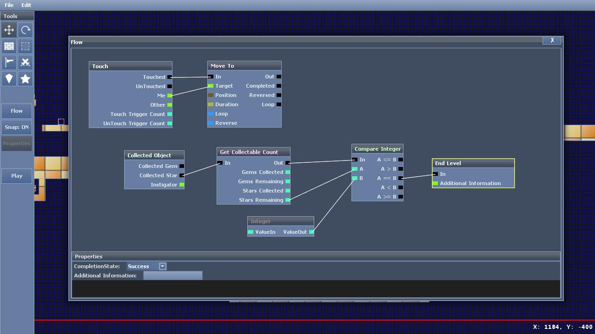Select the dashed selection box tool
The image size is (595, 334).
(x=25, y=46)
